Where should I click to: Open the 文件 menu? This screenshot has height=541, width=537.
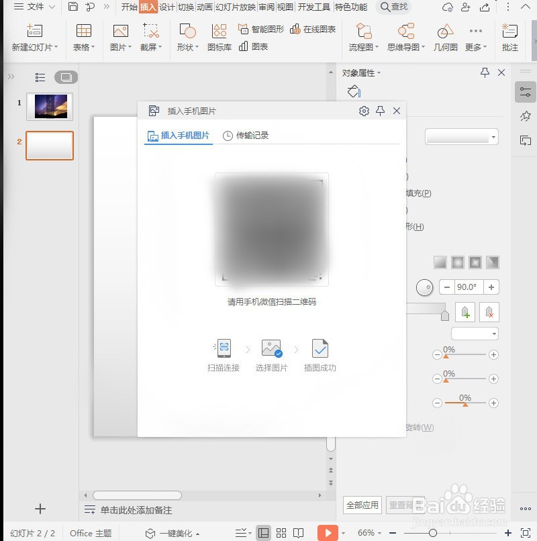point(34,7)
